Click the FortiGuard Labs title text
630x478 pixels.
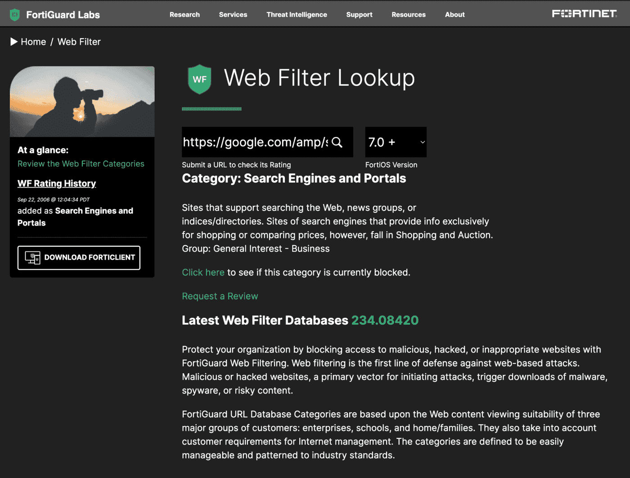(63, 15)
